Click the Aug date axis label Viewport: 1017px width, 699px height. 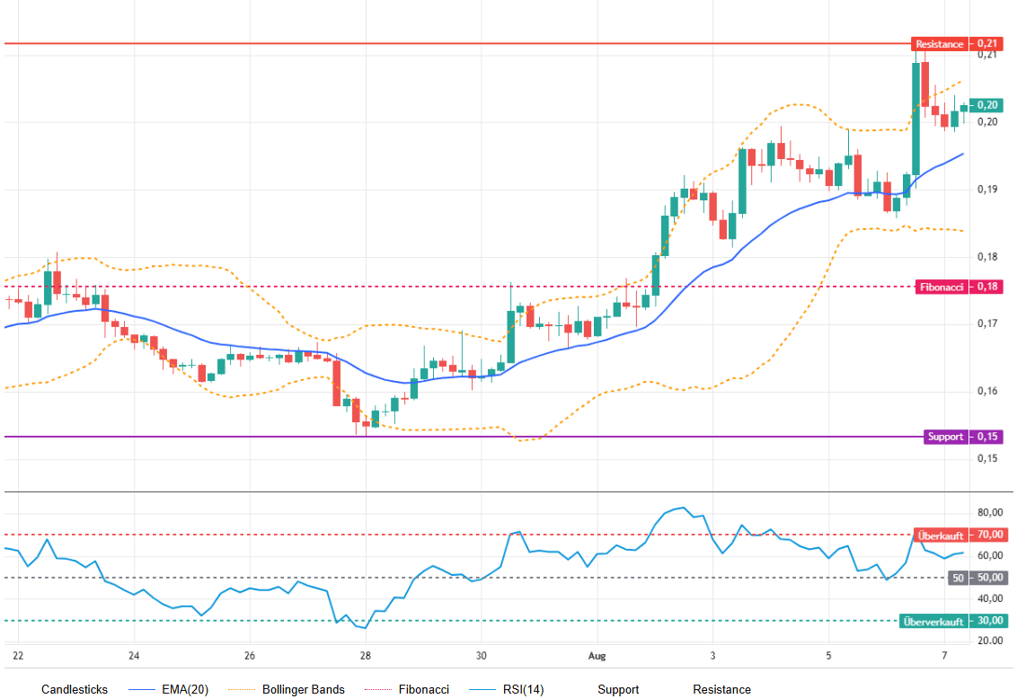point(597,656)
